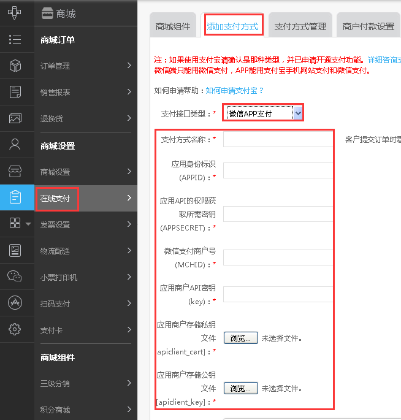Expand the 扫码支付 menu chevron
Viewport: 401px width, 420px height.
tap(129, 304)
